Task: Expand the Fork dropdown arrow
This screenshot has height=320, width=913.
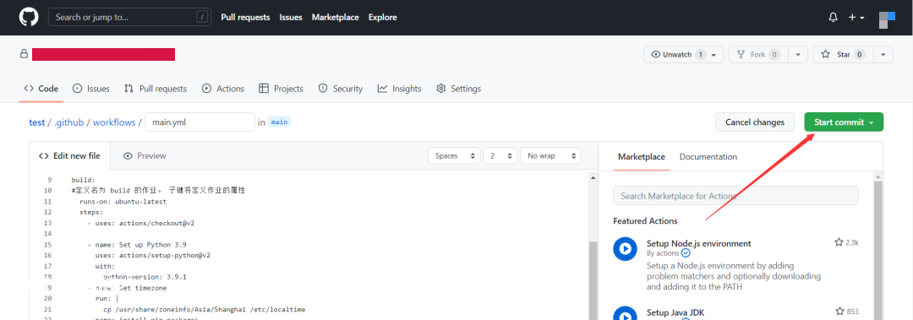Action: (x=798, y=54)
